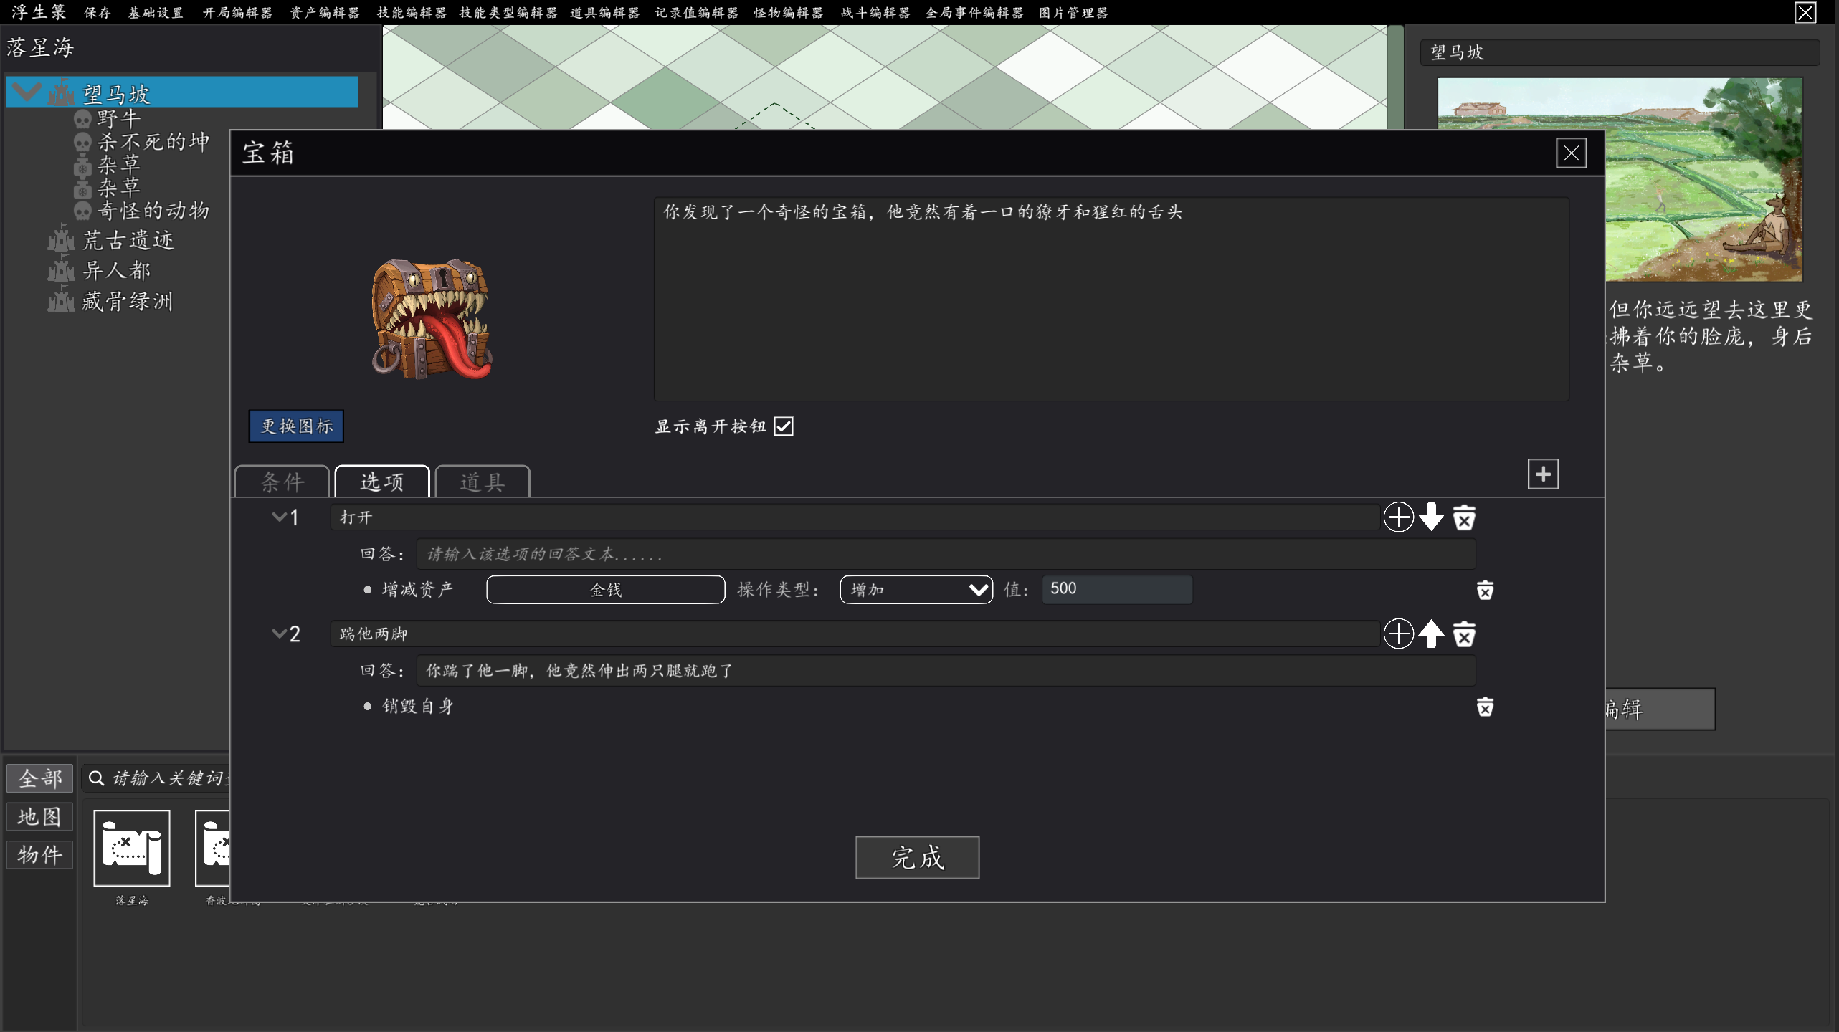Open the 开局编辑器 menu
Image resolution: width=1839 pixels, height=1032 pixels.
[x=238, y=13]
